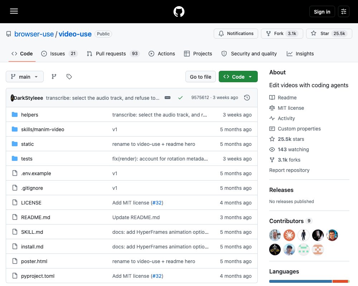Image resolution: width=358 pixels, height=286 pixels.
Task: Open the Insights tab
Action: (300, 54)
